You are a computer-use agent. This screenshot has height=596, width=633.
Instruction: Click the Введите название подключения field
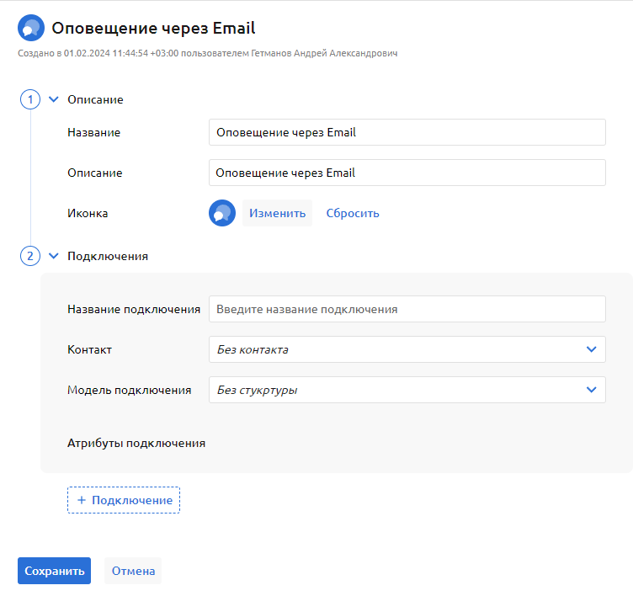tap(407, 309)
